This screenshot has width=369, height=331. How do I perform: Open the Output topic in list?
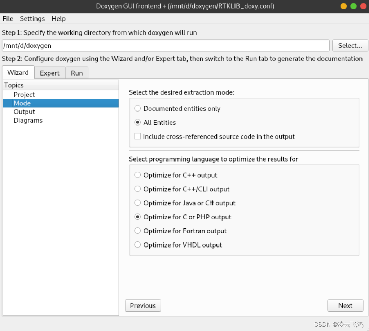pyautogui.click(x=24, y=112)
